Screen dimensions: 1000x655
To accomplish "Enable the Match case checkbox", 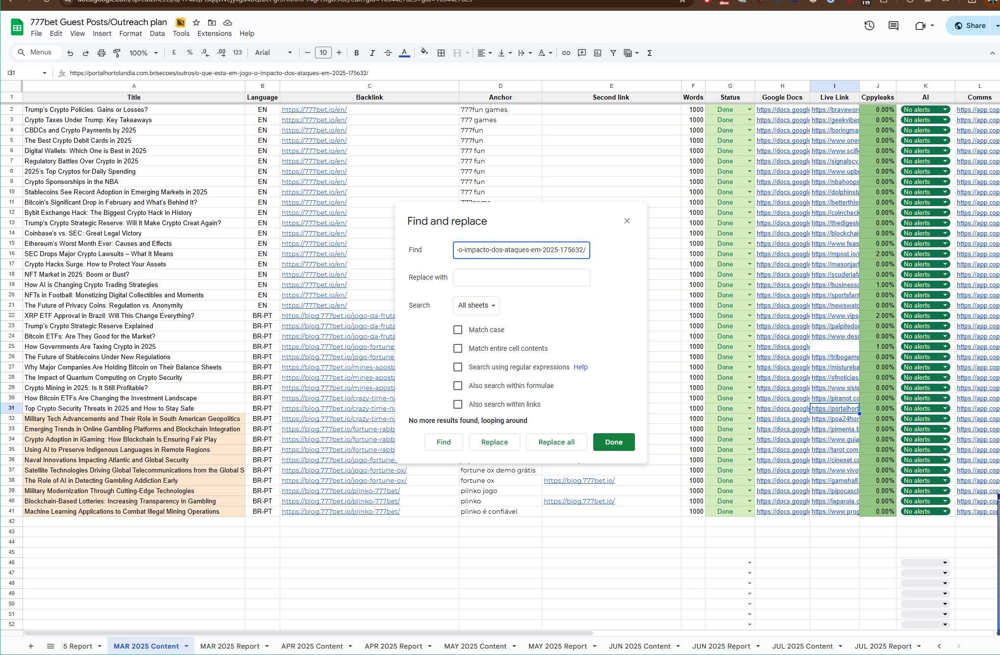I will click(458, 330).
